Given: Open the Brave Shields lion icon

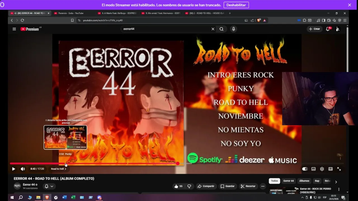Looking at the screenshot, I should (x=259, y=20).
